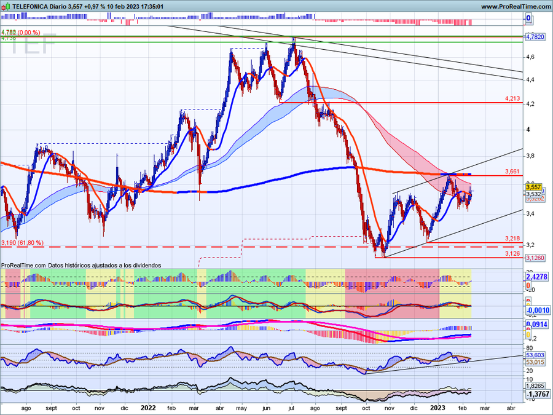553x415 pixels.
Task: Click the jul month label on time axis
Action: pos(291,408)
